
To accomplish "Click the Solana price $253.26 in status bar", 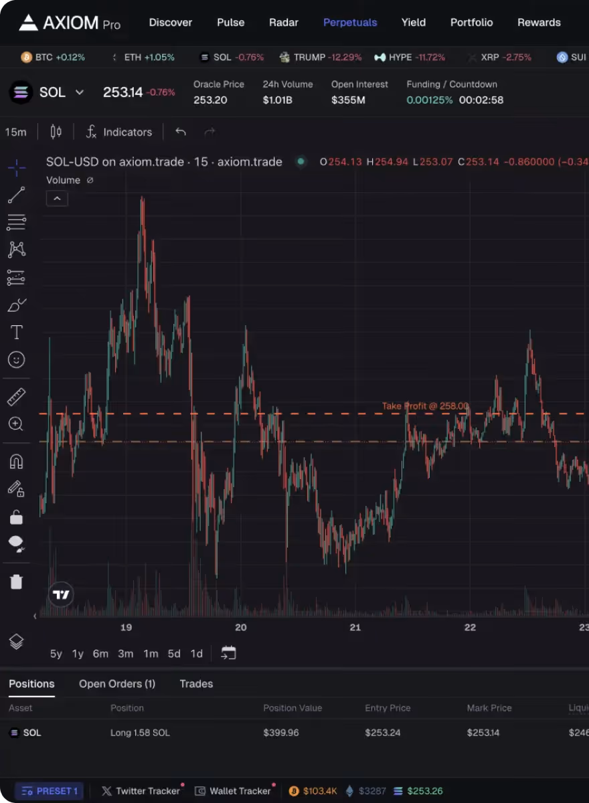I will pos(418,791).
